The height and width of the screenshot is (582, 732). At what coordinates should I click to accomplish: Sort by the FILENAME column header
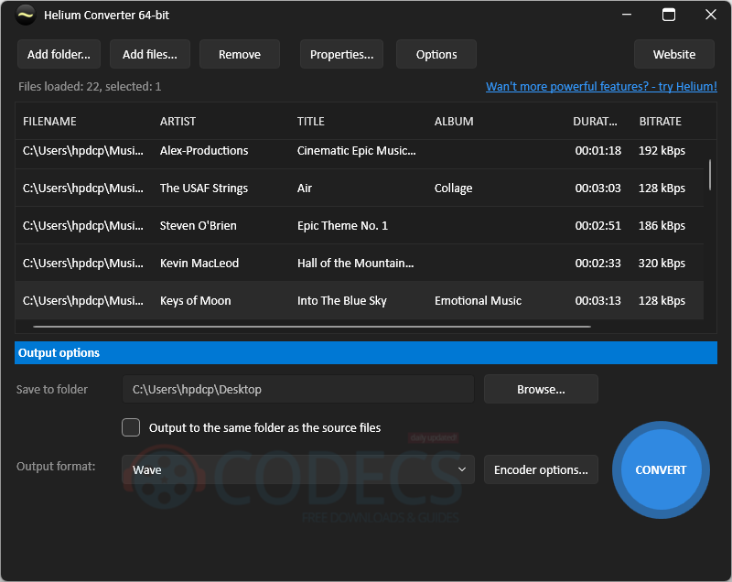coord(49,122)
